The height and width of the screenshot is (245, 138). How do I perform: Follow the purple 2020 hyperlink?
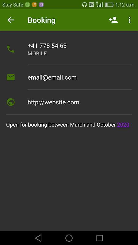pos(123,125)
